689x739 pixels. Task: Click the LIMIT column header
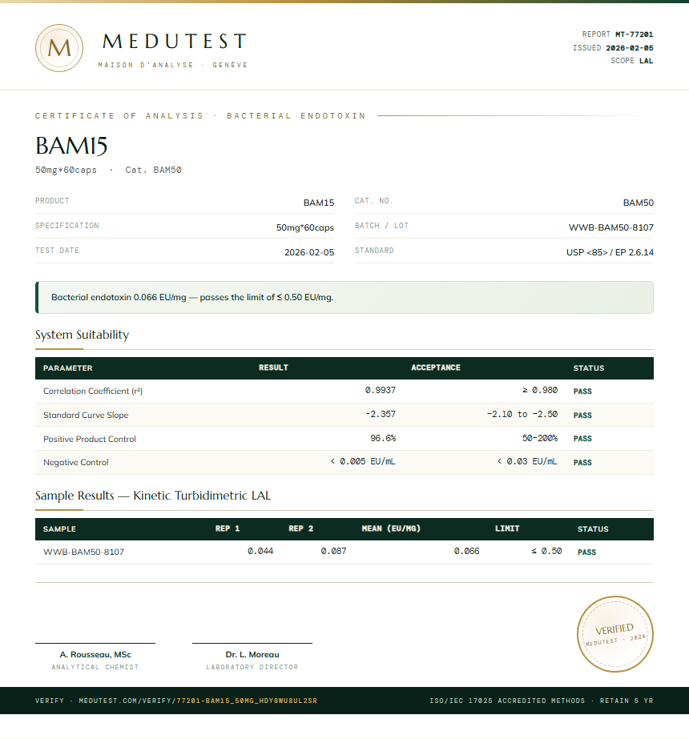(507, 528)
